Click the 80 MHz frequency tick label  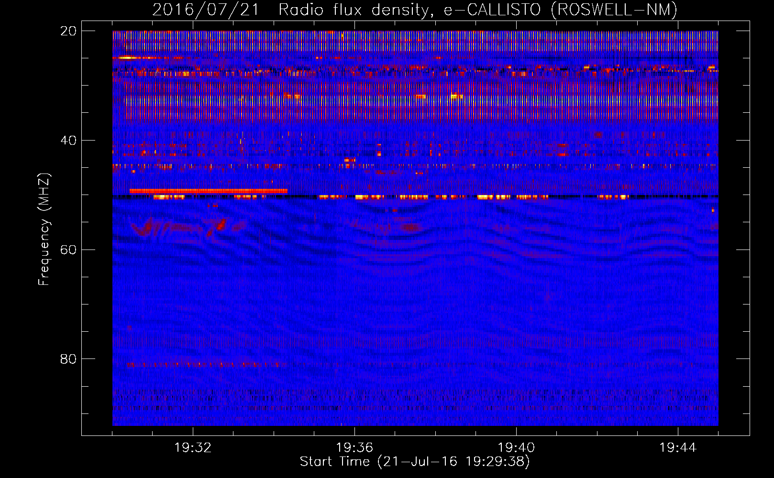68,359
